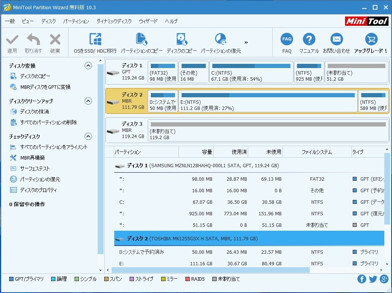Start パーティションの復元 from the toolbar
392x293 pixels.
[221, 40]
